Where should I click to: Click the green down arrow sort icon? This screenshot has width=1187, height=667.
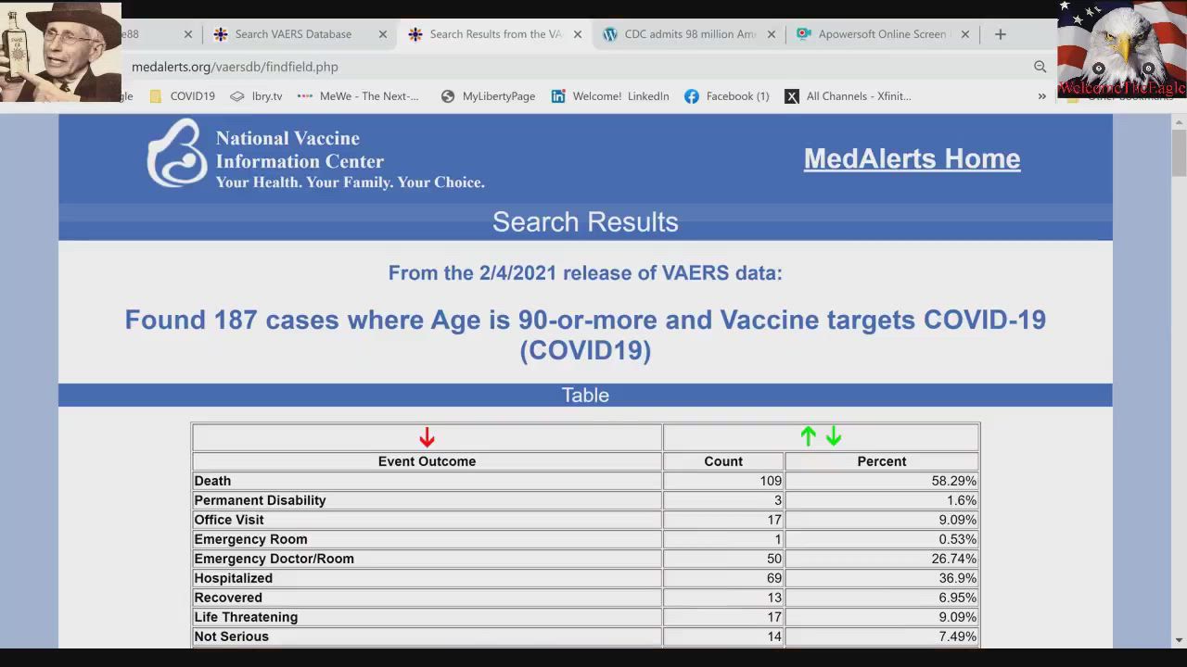(834, 436)
